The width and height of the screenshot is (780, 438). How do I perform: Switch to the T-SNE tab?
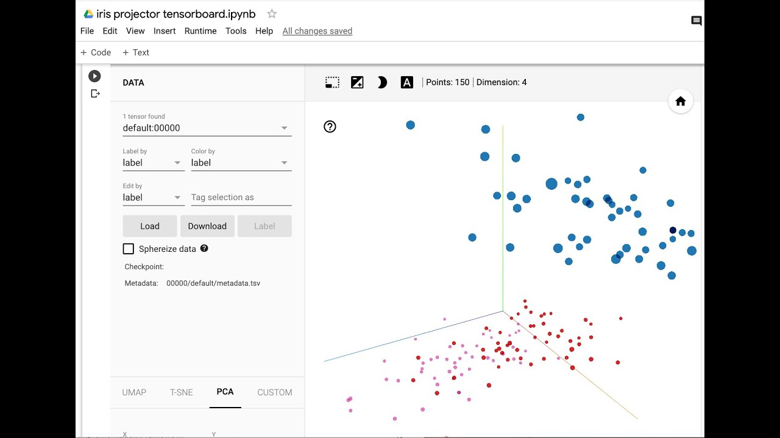[x=182, y=392]
